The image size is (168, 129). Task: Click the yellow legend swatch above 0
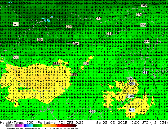(x=43, y=126)
